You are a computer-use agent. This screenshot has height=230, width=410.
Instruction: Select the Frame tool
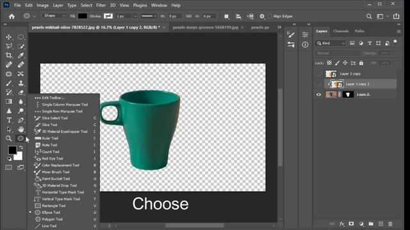click(8, 74)
